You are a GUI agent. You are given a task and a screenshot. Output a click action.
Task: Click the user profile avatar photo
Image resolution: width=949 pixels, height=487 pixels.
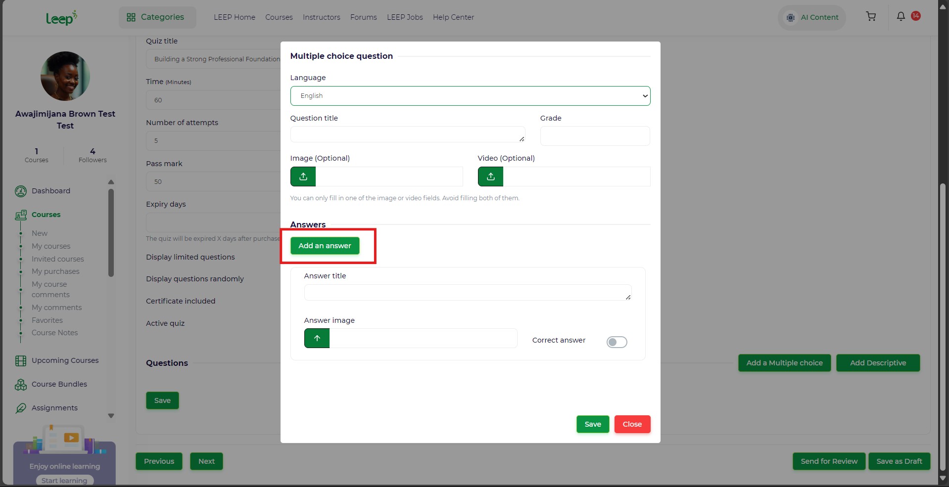(65, 76)
